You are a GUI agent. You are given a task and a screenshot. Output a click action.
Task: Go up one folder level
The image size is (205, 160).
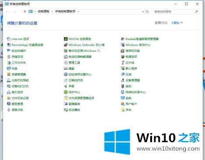[25, 11]
